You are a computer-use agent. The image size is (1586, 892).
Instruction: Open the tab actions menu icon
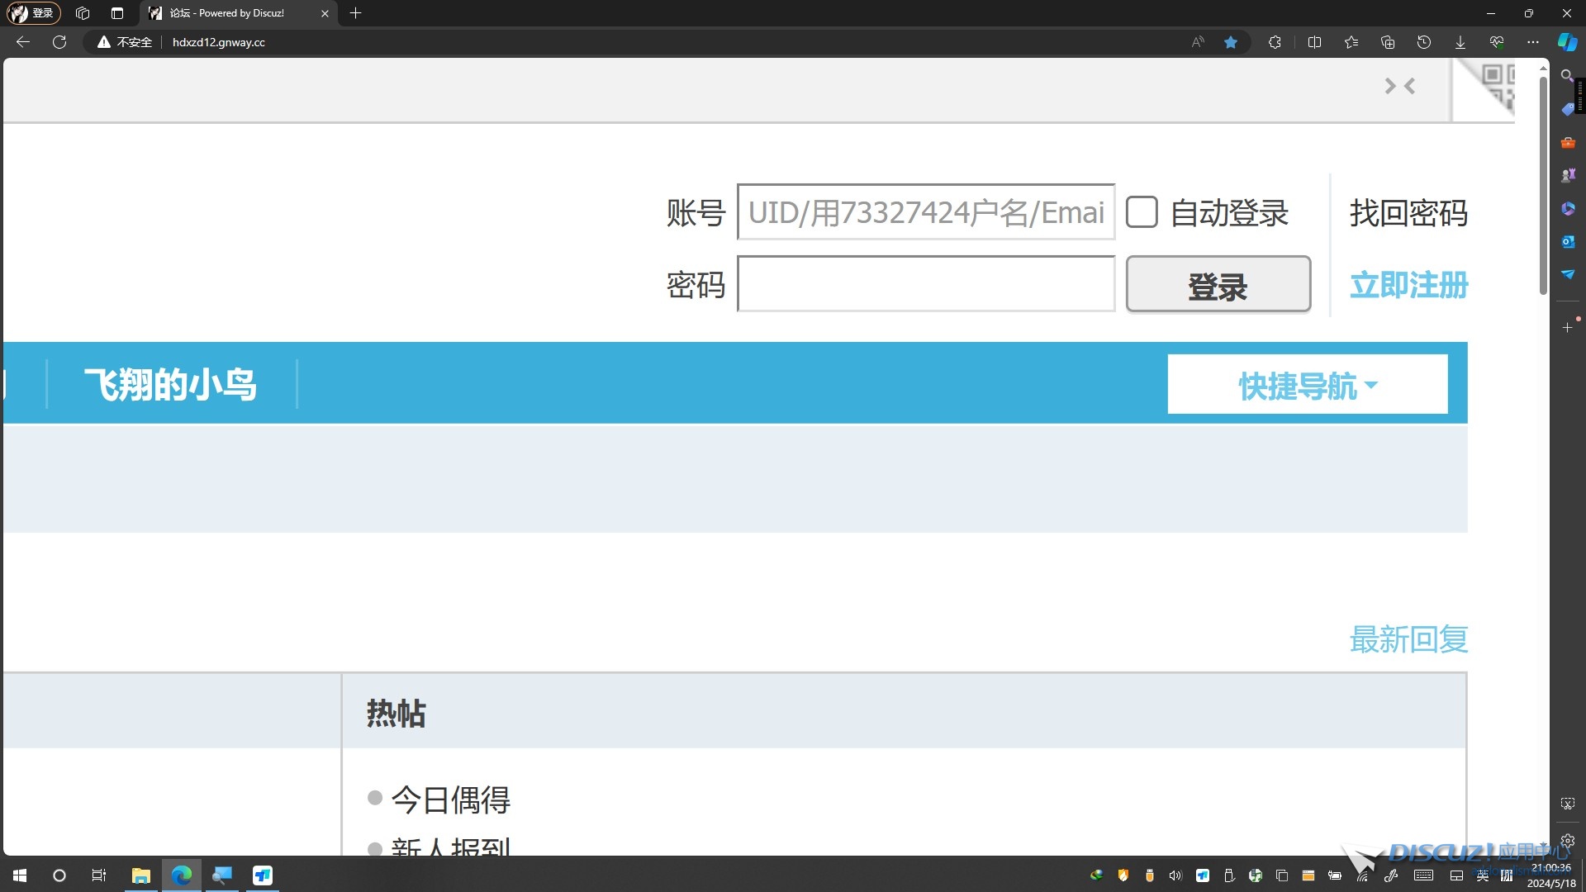[x=116, y=13]
